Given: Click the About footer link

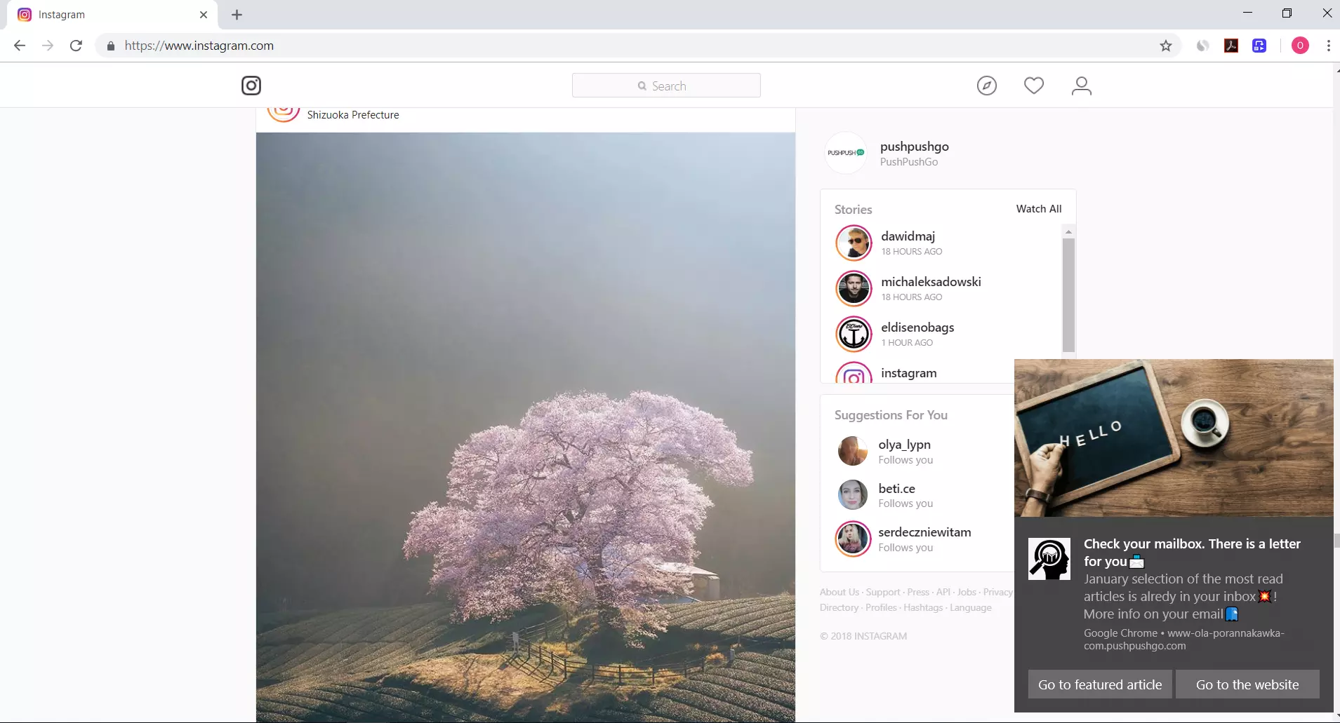Looking at the screenshot, I should click(839, 593).
